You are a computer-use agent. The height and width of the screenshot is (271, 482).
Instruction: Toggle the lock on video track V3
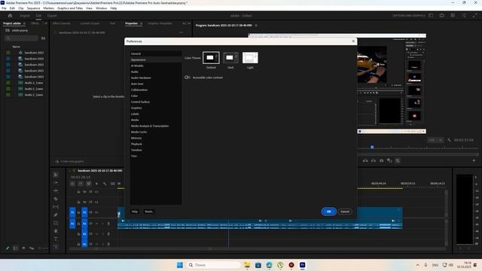click(x=78, y=192)
